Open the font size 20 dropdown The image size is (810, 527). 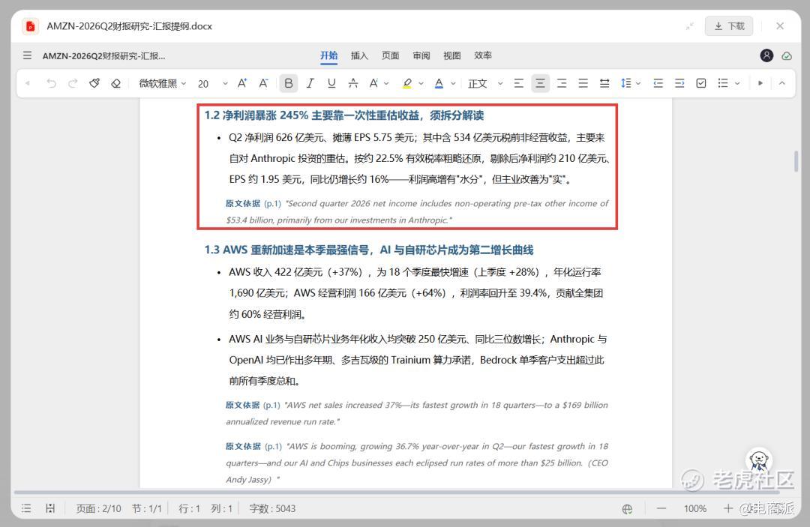[x=212, y=83]
